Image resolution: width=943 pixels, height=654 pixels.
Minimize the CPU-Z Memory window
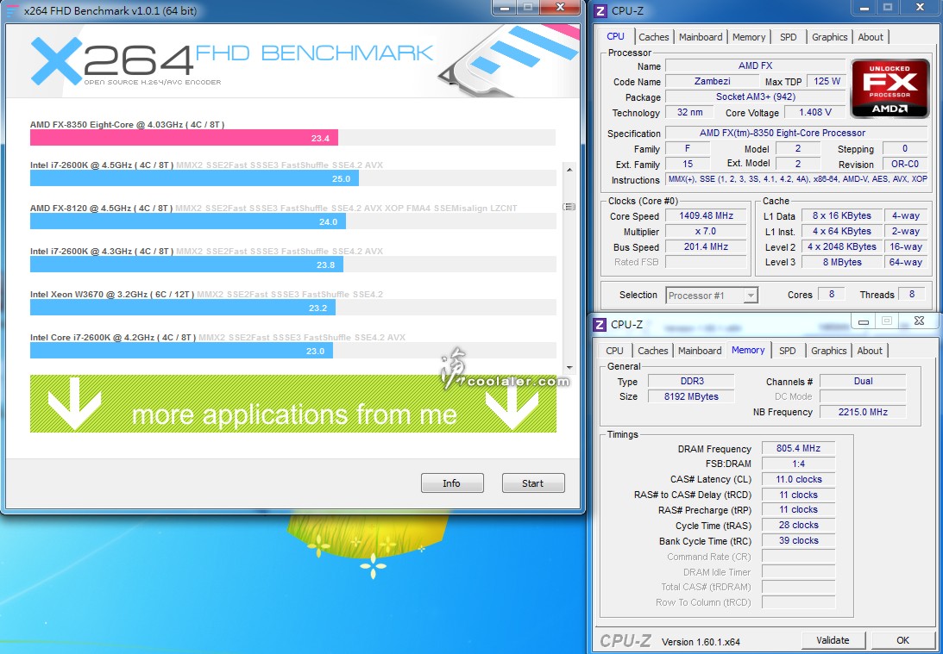[863, 321]
